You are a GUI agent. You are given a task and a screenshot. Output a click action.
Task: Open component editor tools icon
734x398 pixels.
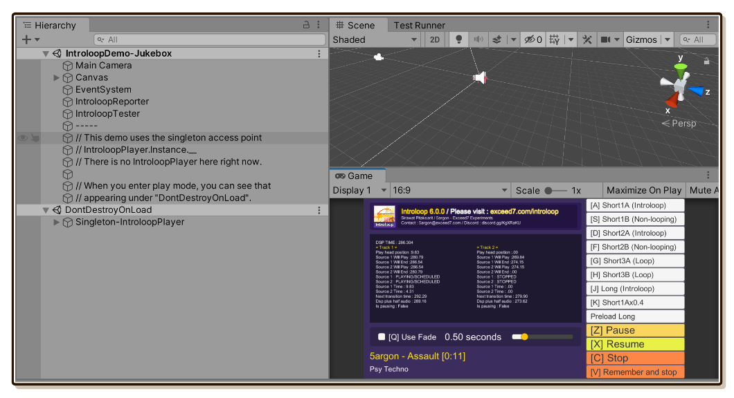587,39
